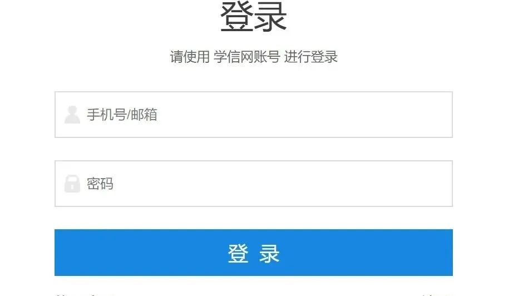Viewport: 523px width, 296px height.
Task: Click the lock symbol beside 密码
Action: point(72,184)
